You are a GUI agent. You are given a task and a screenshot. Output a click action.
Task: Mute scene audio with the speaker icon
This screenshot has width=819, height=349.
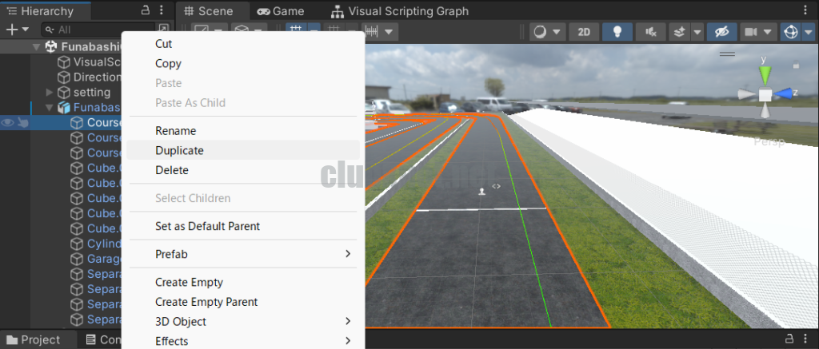(x=650, y=32)
